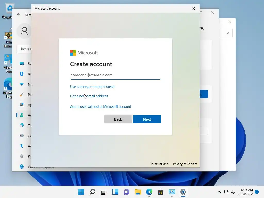Click the user avatar icon in Settings
The height and width of the screenshot is (198, 264).
pyautogui.click(x=24, y=31)
